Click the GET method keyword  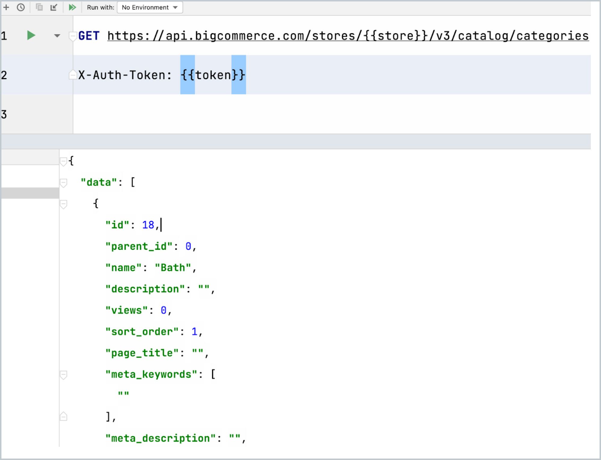pyautogui.click(x=89, y=36)
